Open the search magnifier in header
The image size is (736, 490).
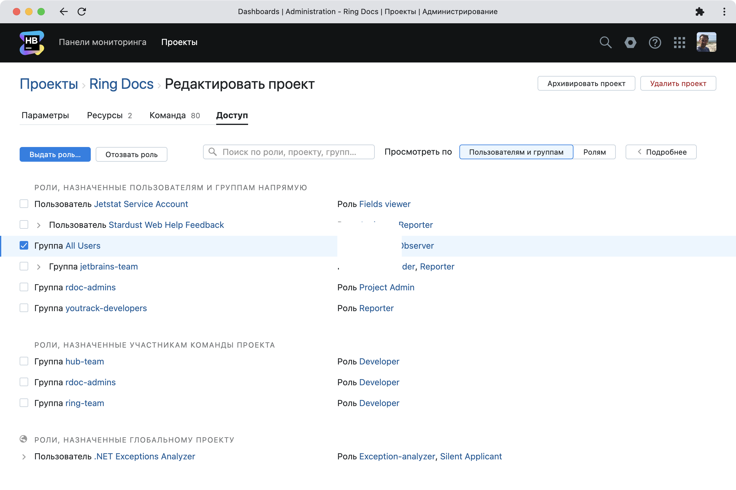pos(605,43)
